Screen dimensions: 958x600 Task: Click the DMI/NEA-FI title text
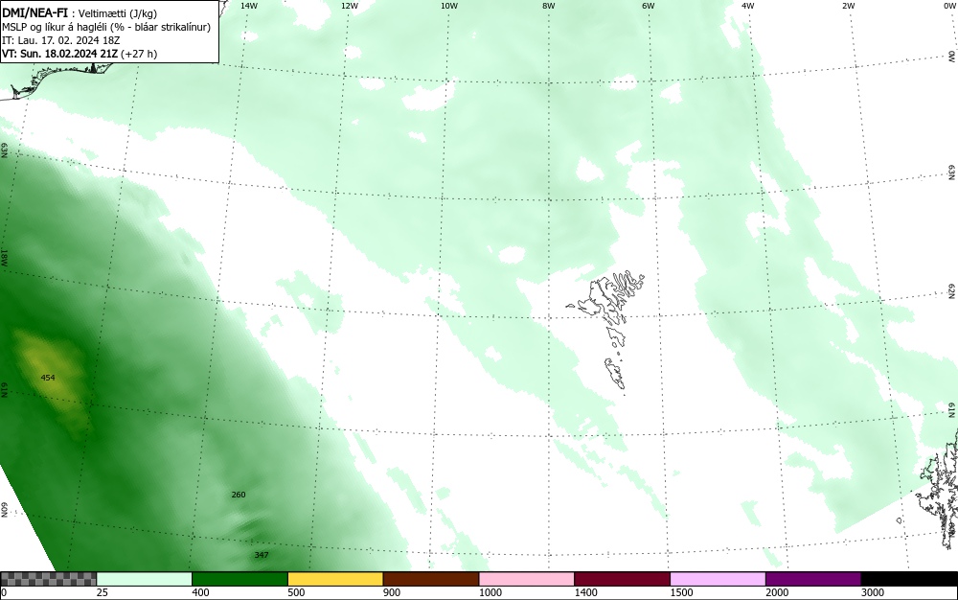pyautogui.click(x=34, y=12)
